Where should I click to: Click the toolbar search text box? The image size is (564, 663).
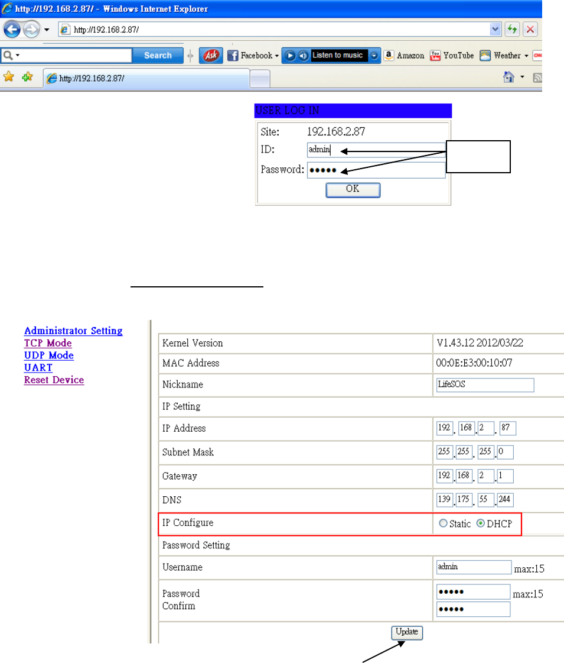pyautogui.click(x=76, y=56)
